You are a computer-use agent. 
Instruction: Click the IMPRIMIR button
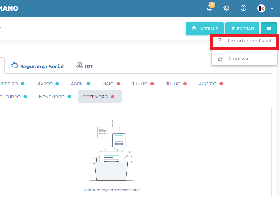click(204, 28)
